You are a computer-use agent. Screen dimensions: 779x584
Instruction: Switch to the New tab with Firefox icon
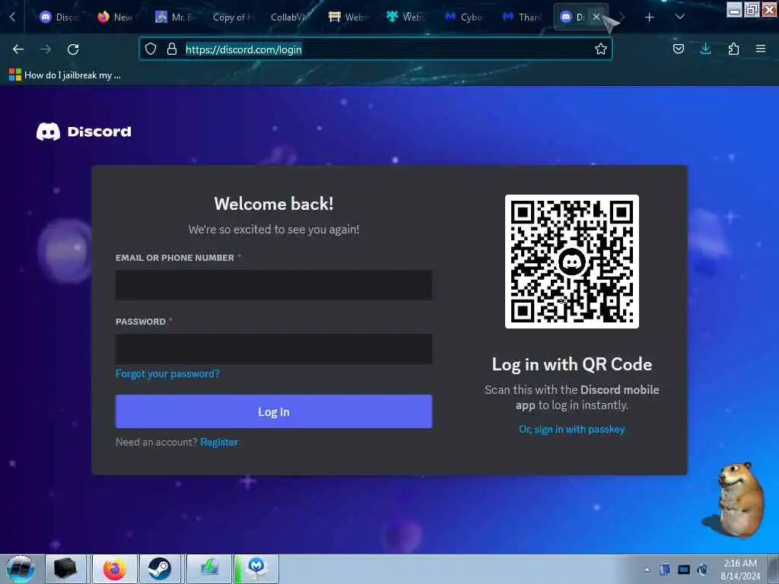click(116, 17)
